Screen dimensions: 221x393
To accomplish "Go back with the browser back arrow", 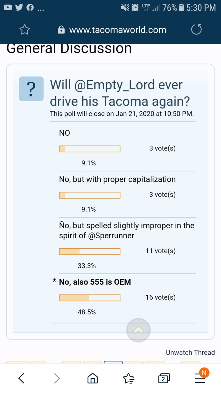I will 21,378.
